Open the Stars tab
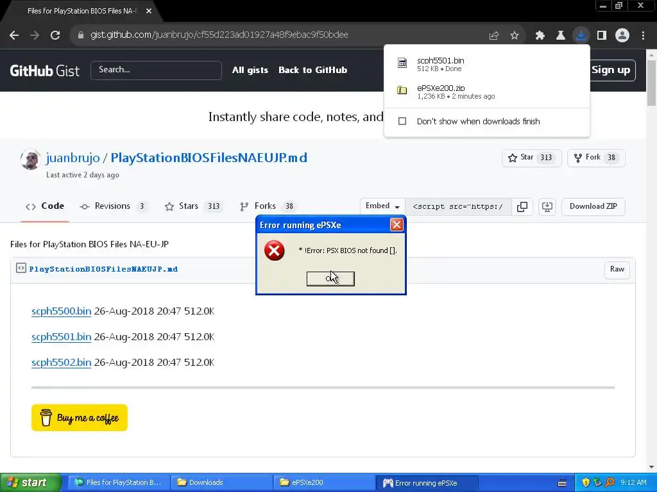Image resolution: width=657 pixels, height=492 pixels. [194, 206]
